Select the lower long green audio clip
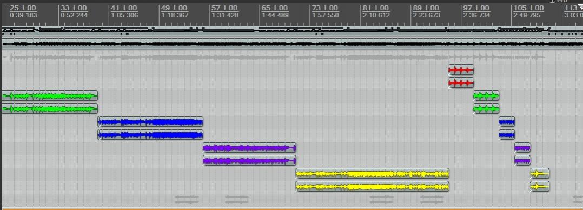583x210 pixels. pos(50,109)
